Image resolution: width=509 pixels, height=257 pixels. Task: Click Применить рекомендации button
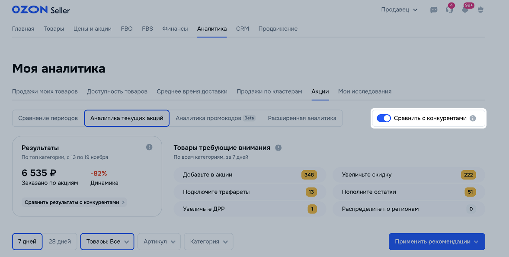(x=436, y=241)
